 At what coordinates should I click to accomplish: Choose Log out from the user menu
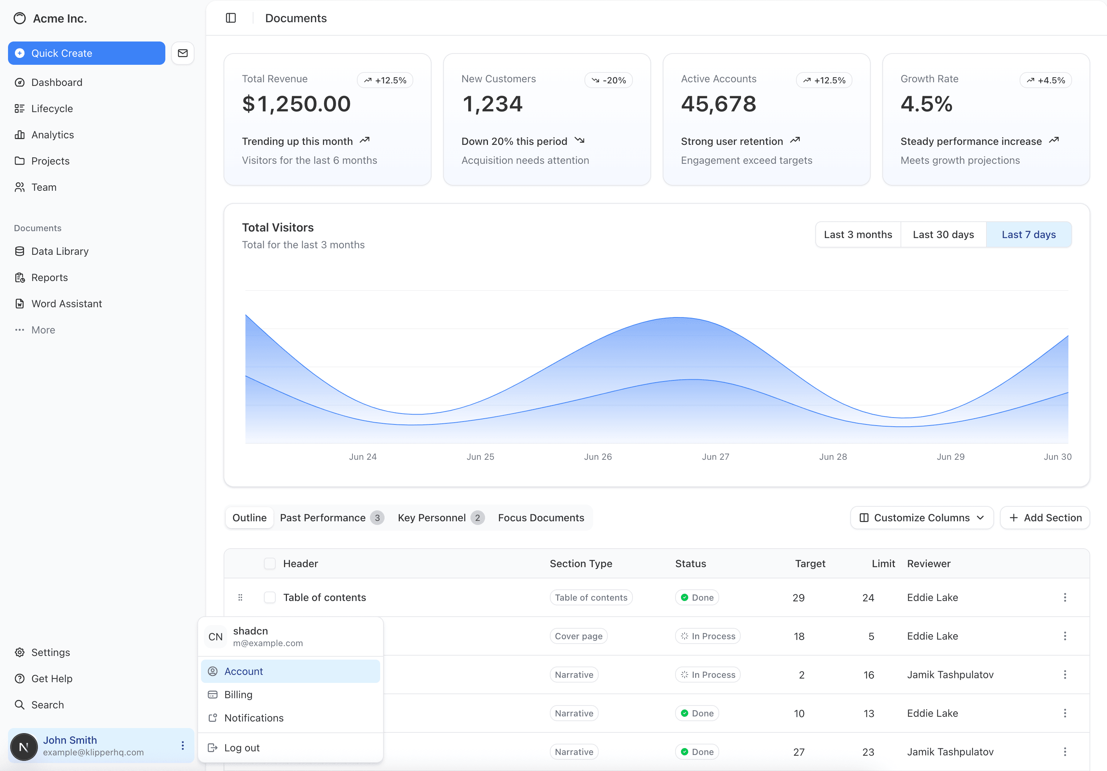coord(241,748)
